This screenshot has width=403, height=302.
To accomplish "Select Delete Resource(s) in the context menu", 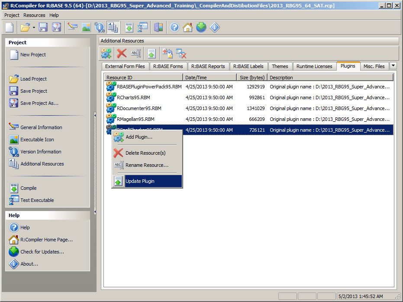I will (x=145, y=153).
